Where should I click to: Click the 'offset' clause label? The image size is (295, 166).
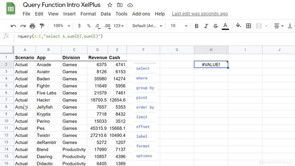[143, 127]
